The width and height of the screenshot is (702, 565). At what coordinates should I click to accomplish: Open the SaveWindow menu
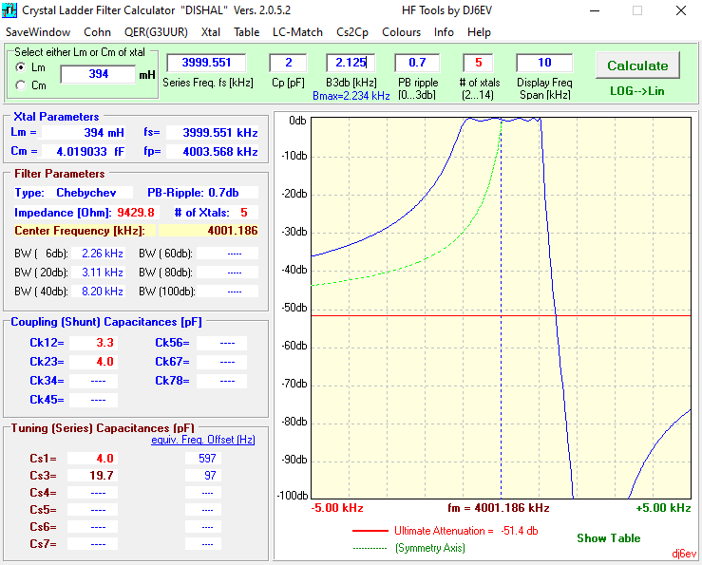coord(38,32)
